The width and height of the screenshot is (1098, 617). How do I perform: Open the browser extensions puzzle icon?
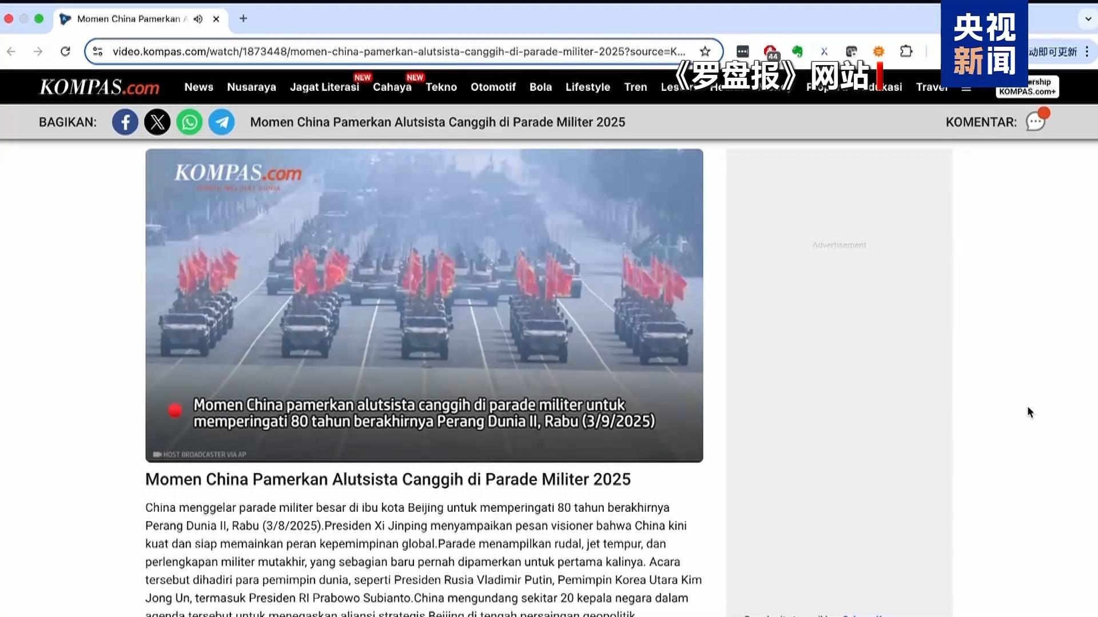click(906, 51)
